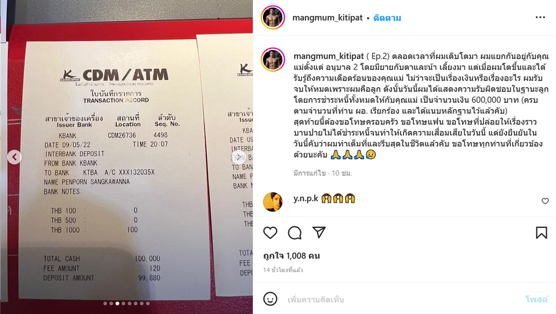Viewport: 556px width, 314px height.
Task: Like y.n.p.k's comment heart
Action: pyautogui.click(x=545, y=201)
